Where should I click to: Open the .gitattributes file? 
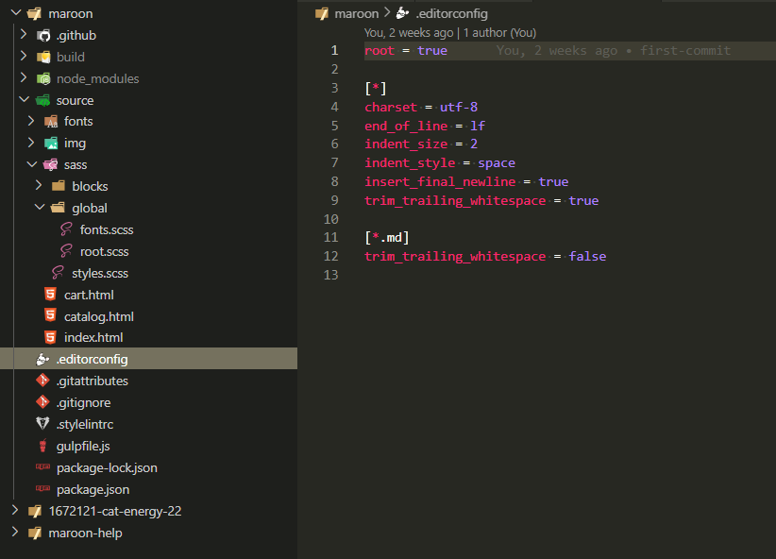(x=93, y=381)
